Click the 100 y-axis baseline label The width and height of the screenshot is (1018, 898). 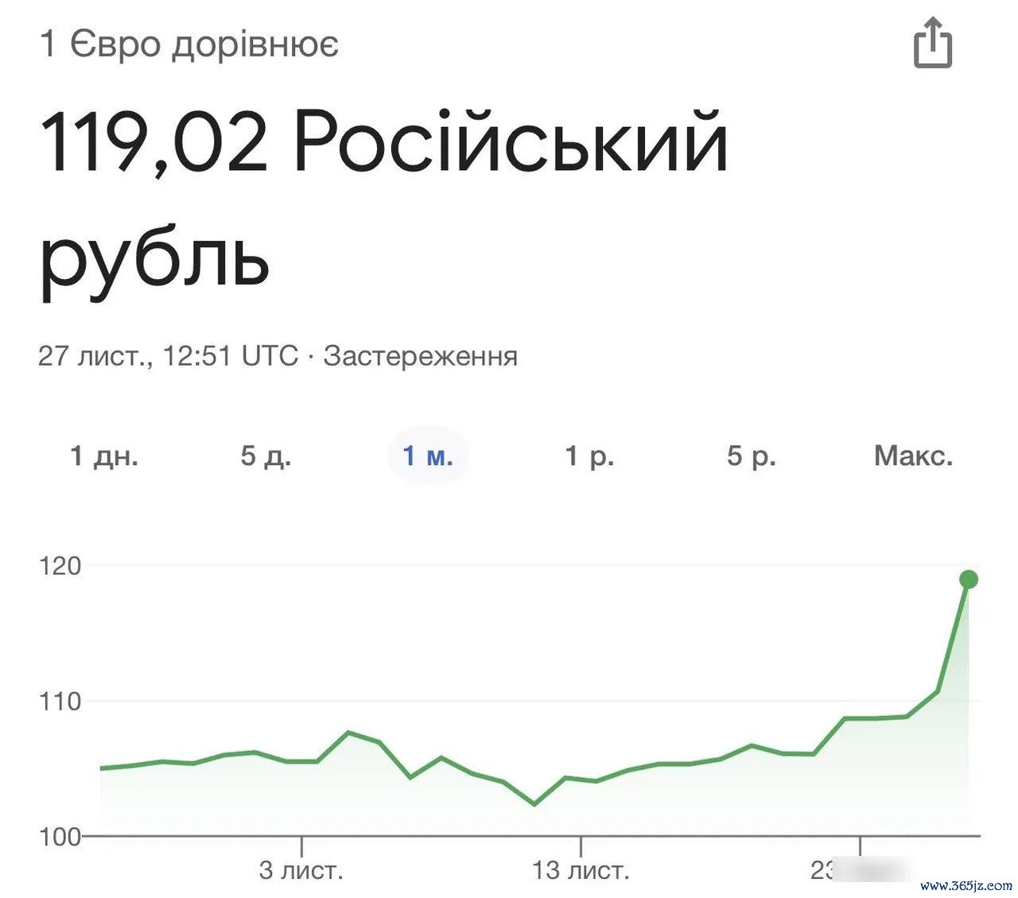pyautogui.click(x=60, y=836)
